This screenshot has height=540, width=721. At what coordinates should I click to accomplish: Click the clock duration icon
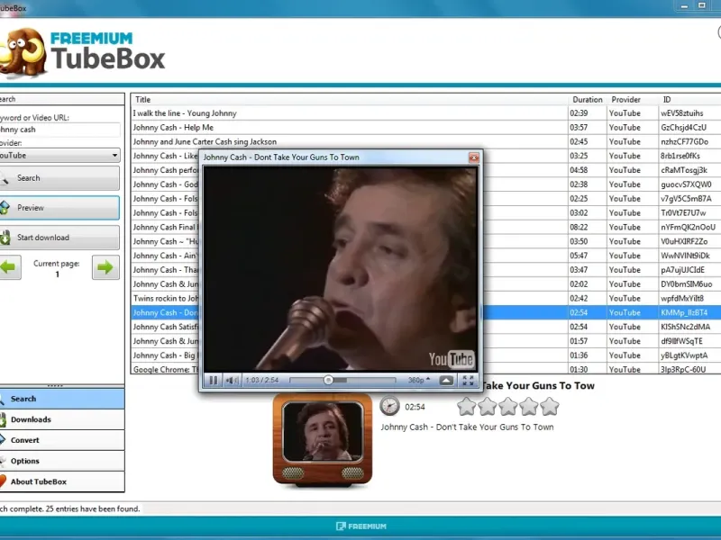pos(389,407)
